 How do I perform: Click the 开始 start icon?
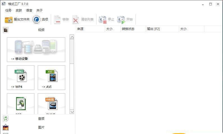[x=121, y=19]
